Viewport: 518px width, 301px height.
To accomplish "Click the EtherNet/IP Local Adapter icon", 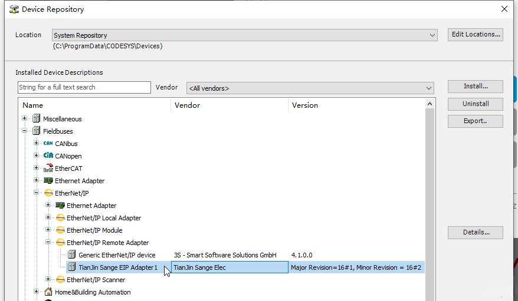I will coord(60,217).
